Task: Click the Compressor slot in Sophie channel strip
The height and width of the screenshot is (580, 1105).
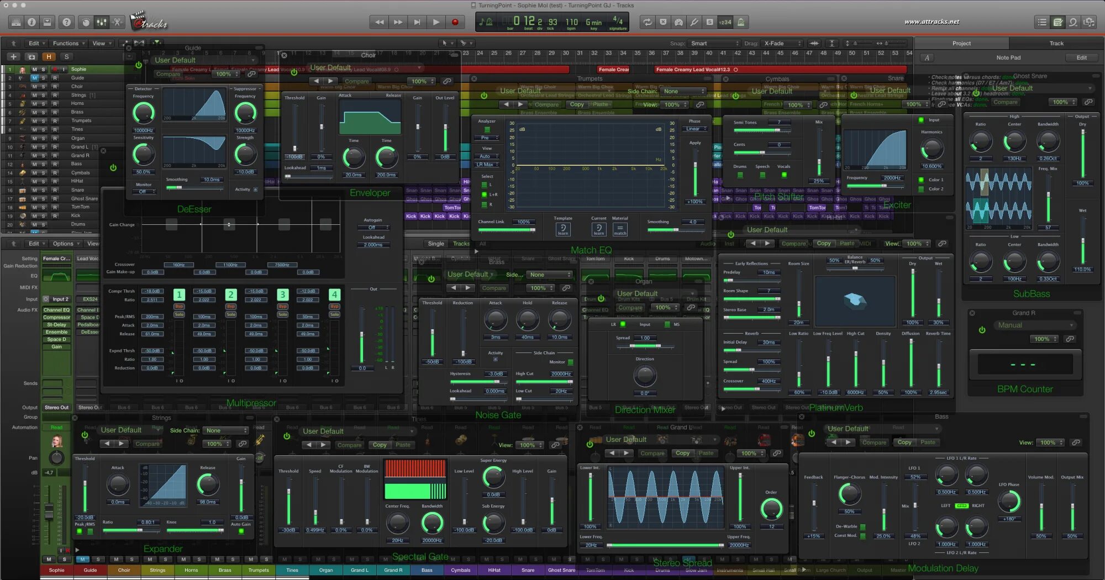Action: 56,318
